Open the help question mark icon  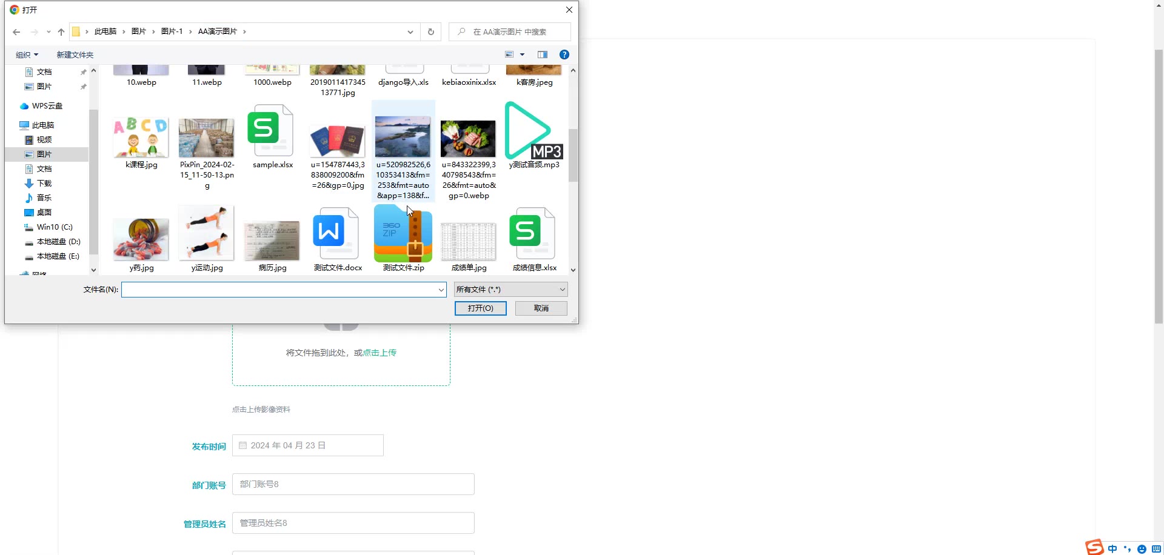(x=564, y=55)
